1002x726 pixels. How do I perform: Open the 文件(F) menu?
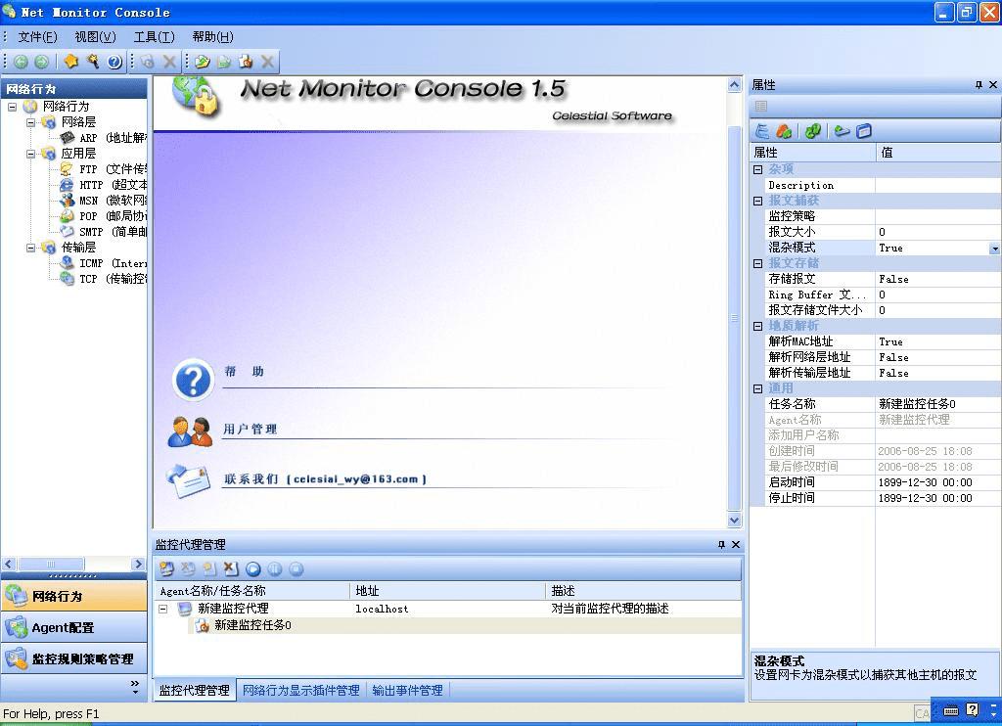coord(38,37)
